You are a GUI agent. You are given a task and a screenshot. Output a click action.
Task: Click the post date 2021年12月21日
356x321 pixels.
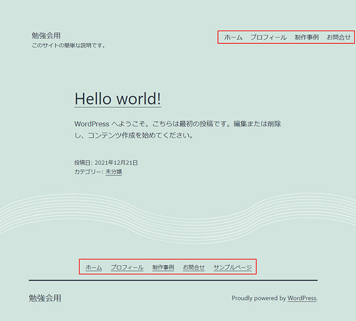point(116,163)
